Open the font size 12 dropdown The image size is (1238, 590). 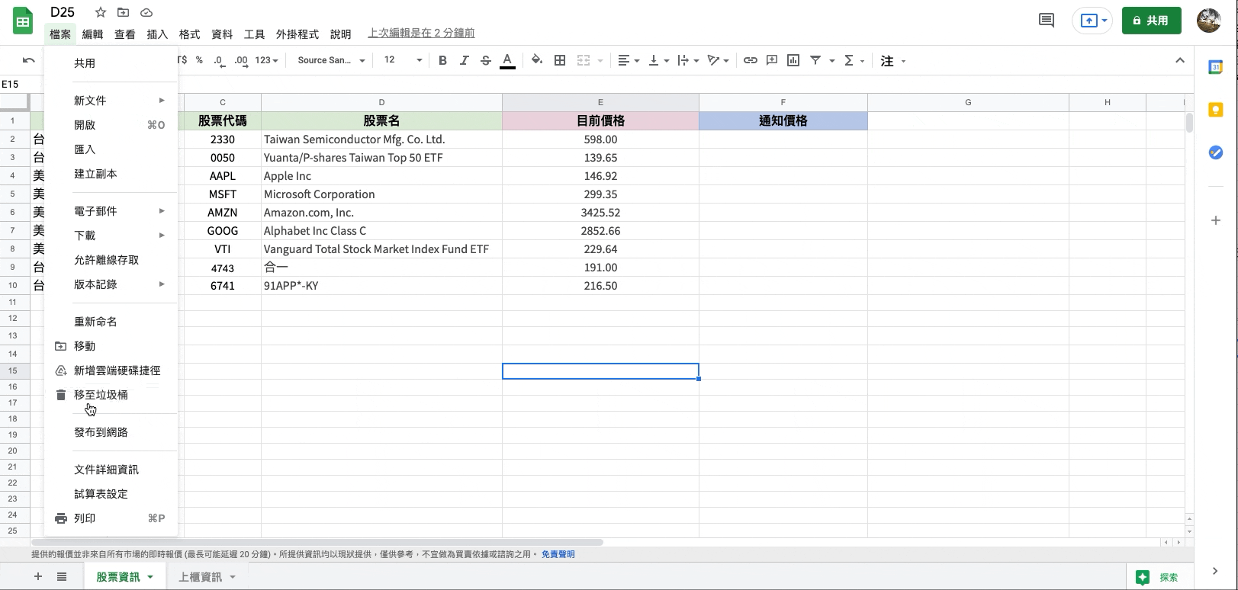[403, 60]
